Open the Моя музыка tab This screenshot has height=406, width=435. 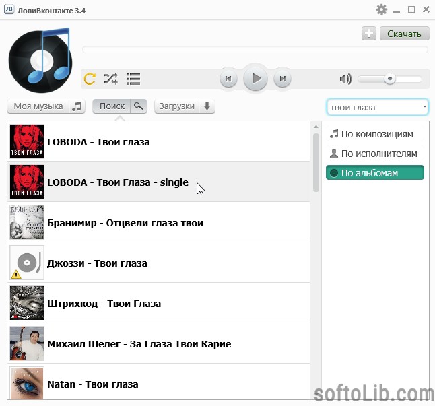(38, 106)
